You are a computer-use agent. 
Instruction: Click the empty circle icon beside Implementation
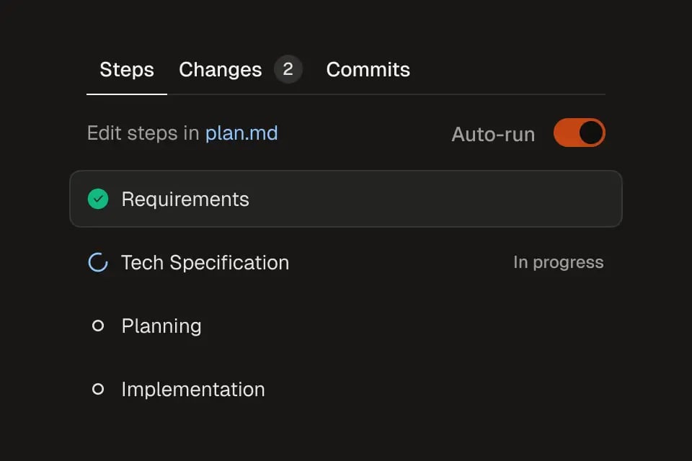coord(98,390)
